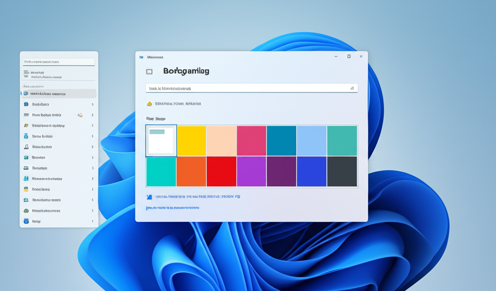
Task: Click the sidebar search box at the top
Action: coord(58,62)
